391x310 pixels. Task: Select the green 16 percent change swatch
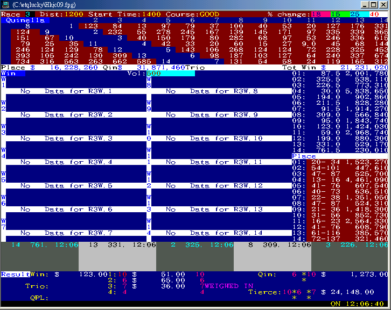click(335, 13)
